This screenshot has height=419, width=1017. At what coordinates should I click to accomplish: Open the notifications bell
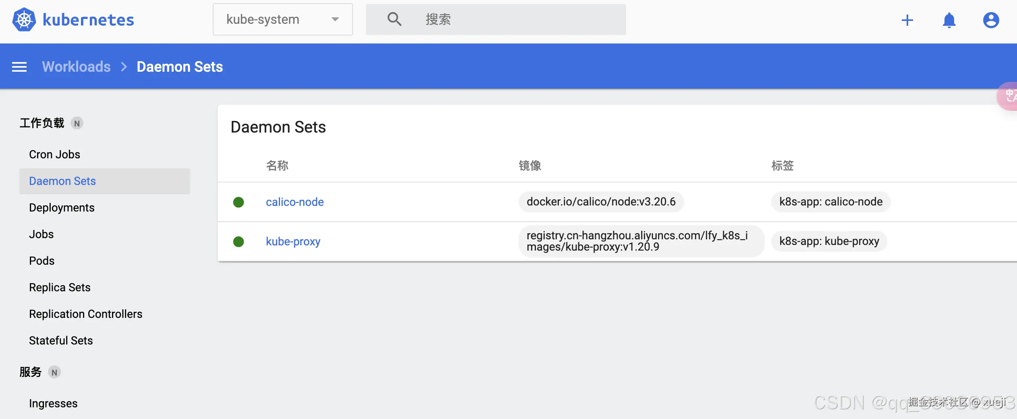(949, 20)
